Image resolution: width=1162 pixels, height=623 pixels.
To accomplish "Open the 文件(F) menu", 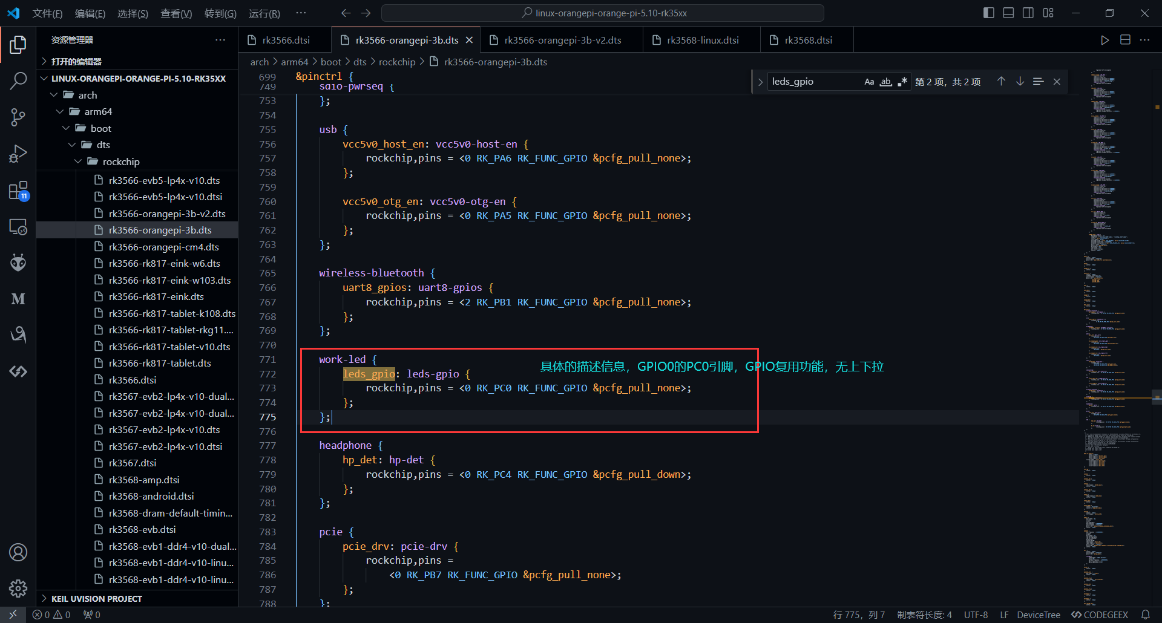I will click(47, 13).
